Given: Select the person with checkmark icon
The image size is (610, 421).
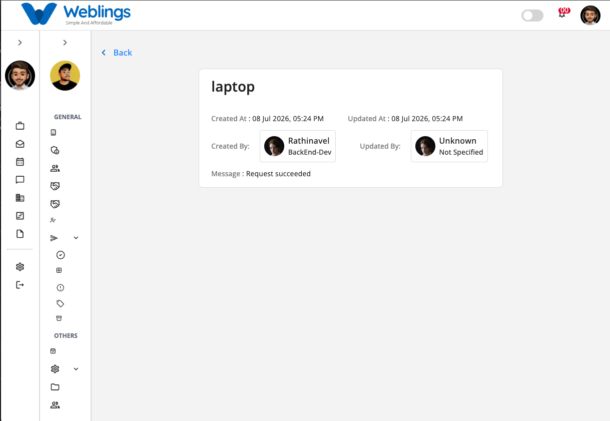Looking at the screenshot, I should click(54, 220).
